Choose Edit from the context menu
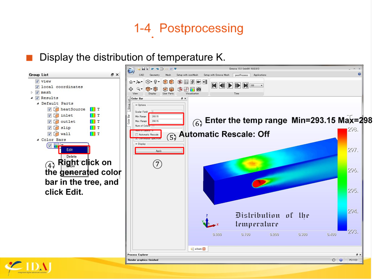 coord(70,150)
